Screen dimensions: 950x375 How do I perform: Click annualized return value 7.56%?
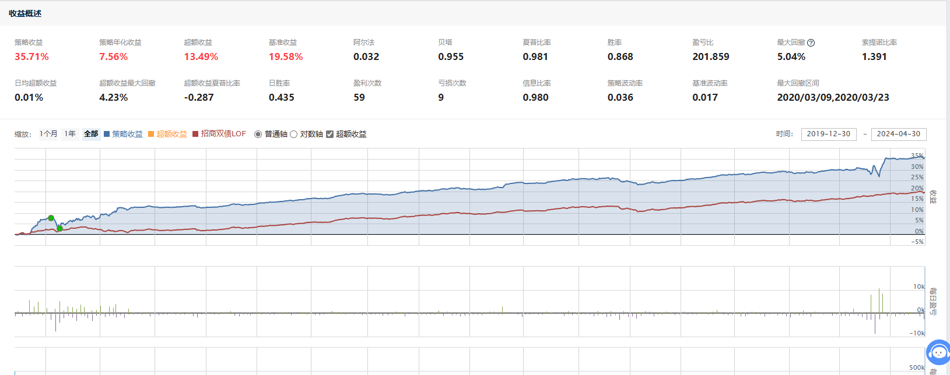(x=113, y=56)
